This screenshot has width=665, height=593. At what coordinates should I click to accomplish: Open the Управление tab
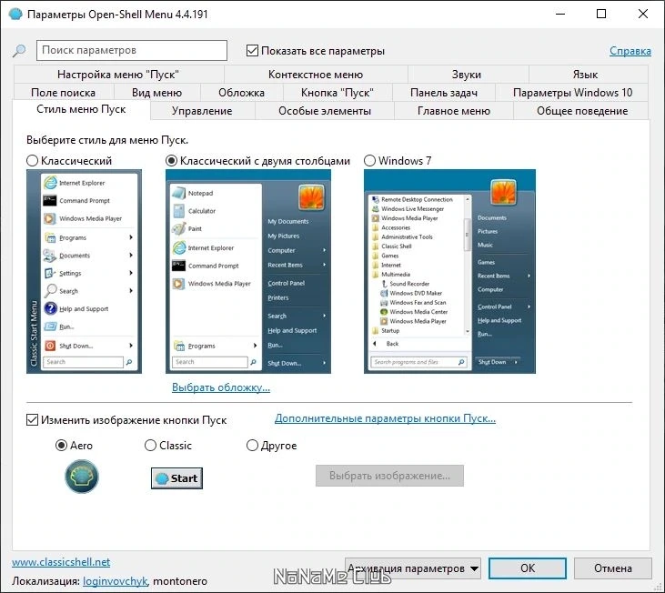click(202, 111)
